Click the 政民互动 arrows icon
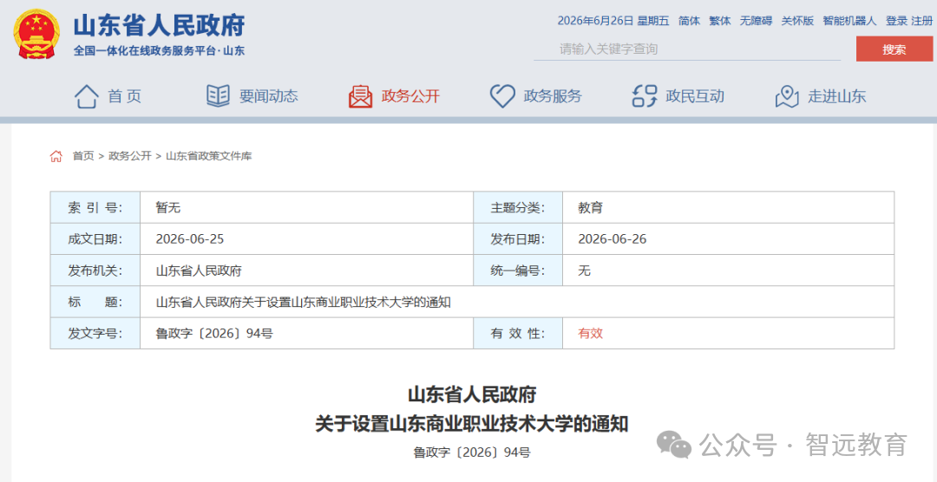 (x=645, y=96)
